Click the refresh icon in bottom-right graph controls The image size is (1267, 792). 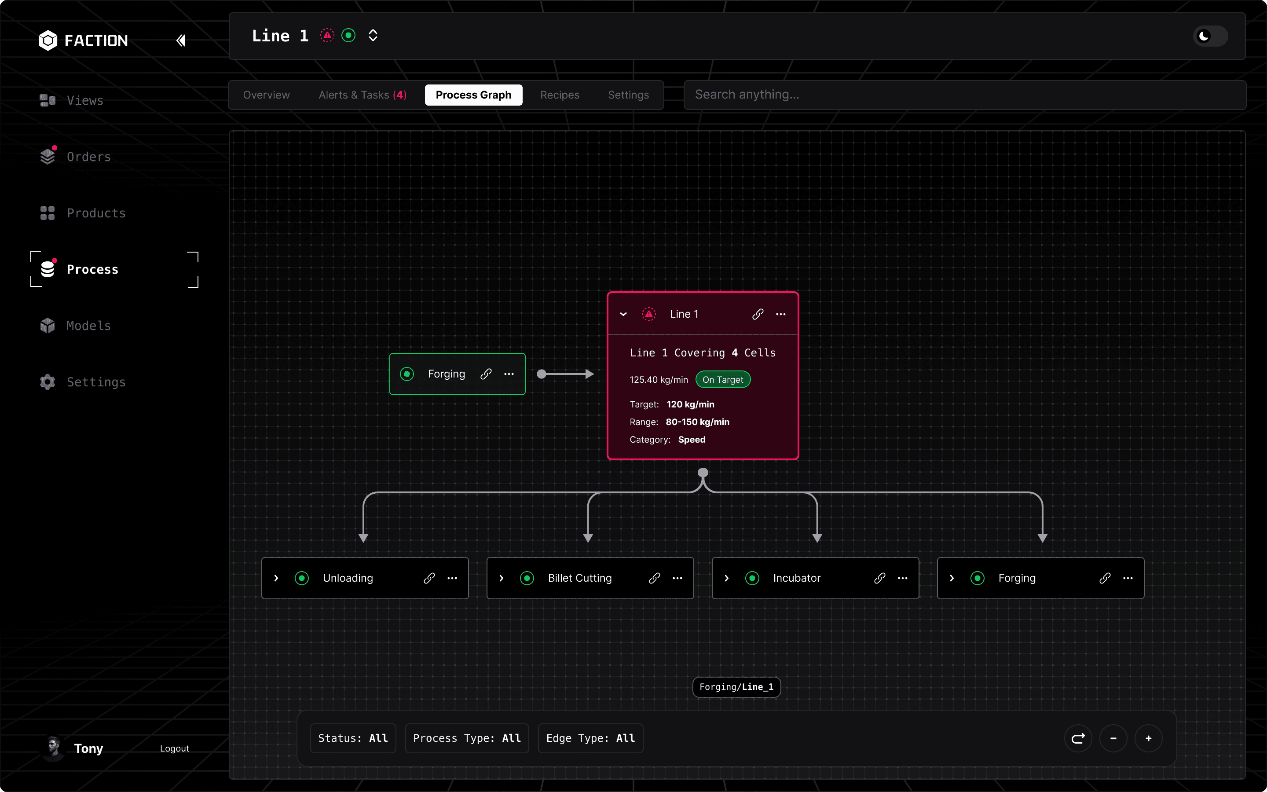tap(1077, 738)
